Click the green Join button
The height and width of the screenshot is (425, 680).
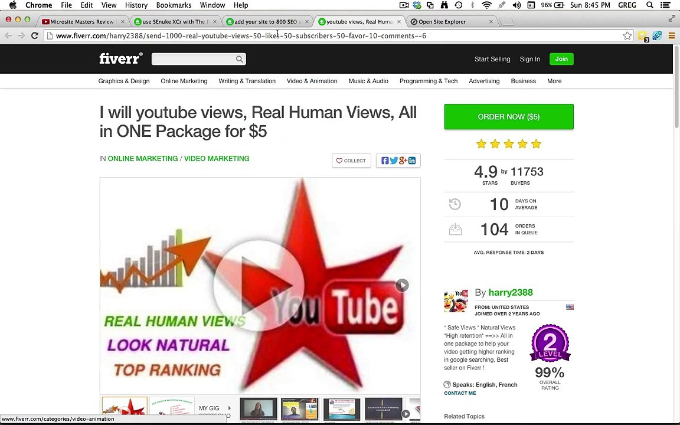pos(561,59)
